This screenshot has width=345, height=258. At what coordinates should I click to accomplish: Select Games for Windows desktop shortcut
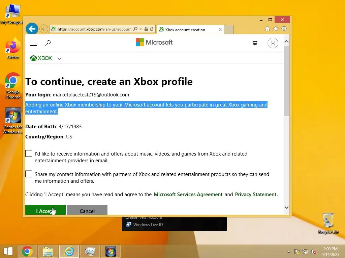[x=12, y=121]
